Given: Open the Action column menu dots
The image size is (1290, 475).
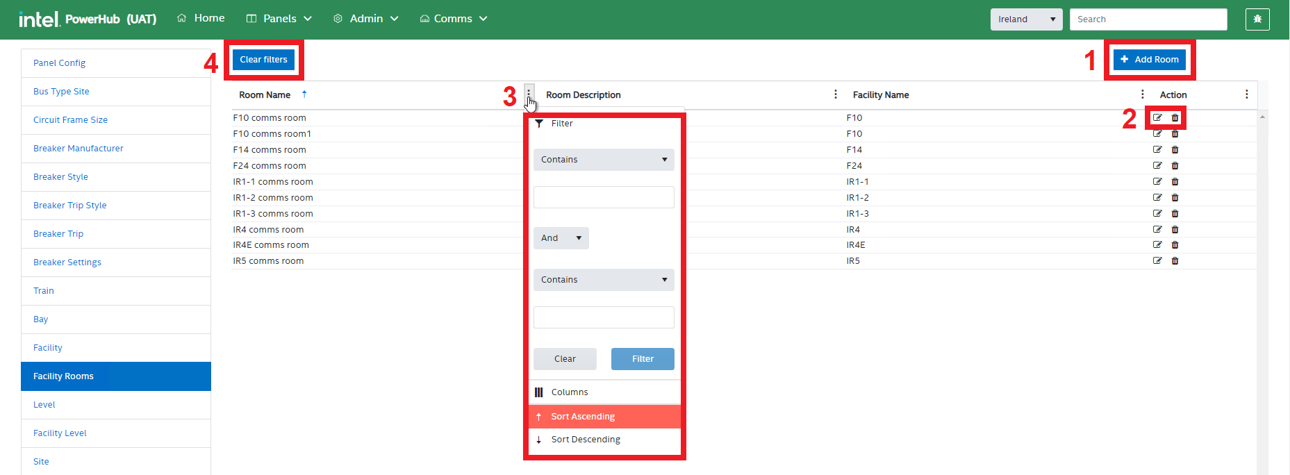Looking at the screenshot, I should tap(1246, 94).
